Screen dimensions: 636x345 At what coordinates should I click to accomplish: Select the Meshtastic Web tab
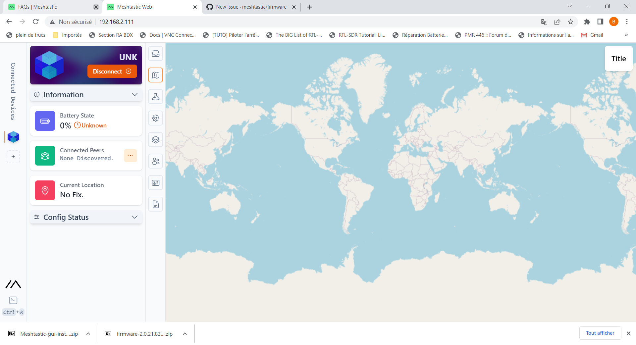tap(149, 7)
